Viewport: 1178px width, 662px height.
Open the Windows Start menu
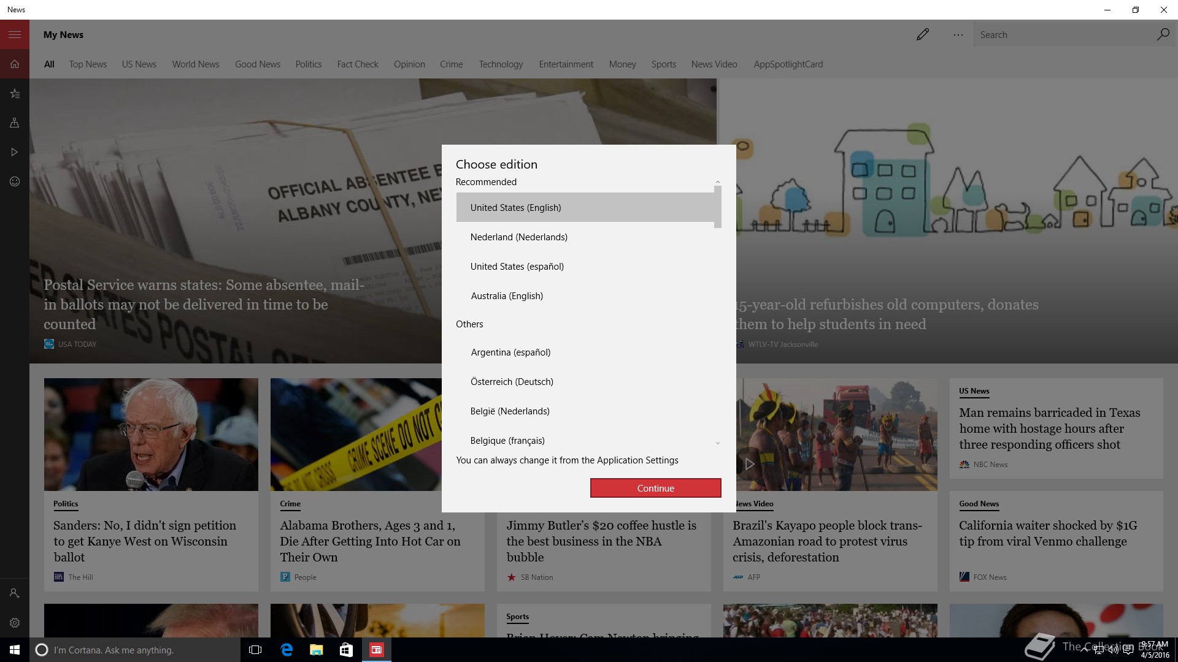(15, 650)
